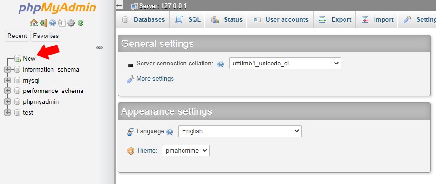The height and width of the screenshot is (184, 436).
Task: Click help icon next to Language label
Action: coord(170,132)
